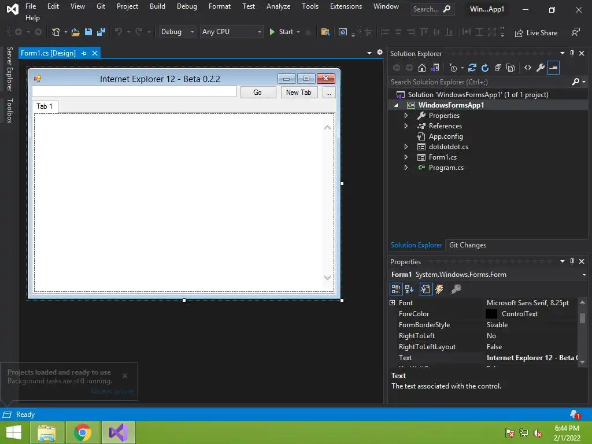Click the ForeColor black color swatch

point(491,314)
